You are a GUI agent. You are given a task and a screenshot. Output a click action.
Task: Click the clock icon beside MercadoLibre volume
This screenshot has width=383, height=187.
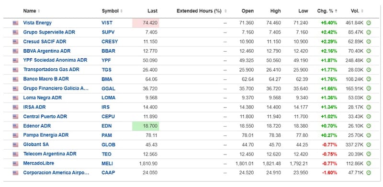click(x=369, y=163)
